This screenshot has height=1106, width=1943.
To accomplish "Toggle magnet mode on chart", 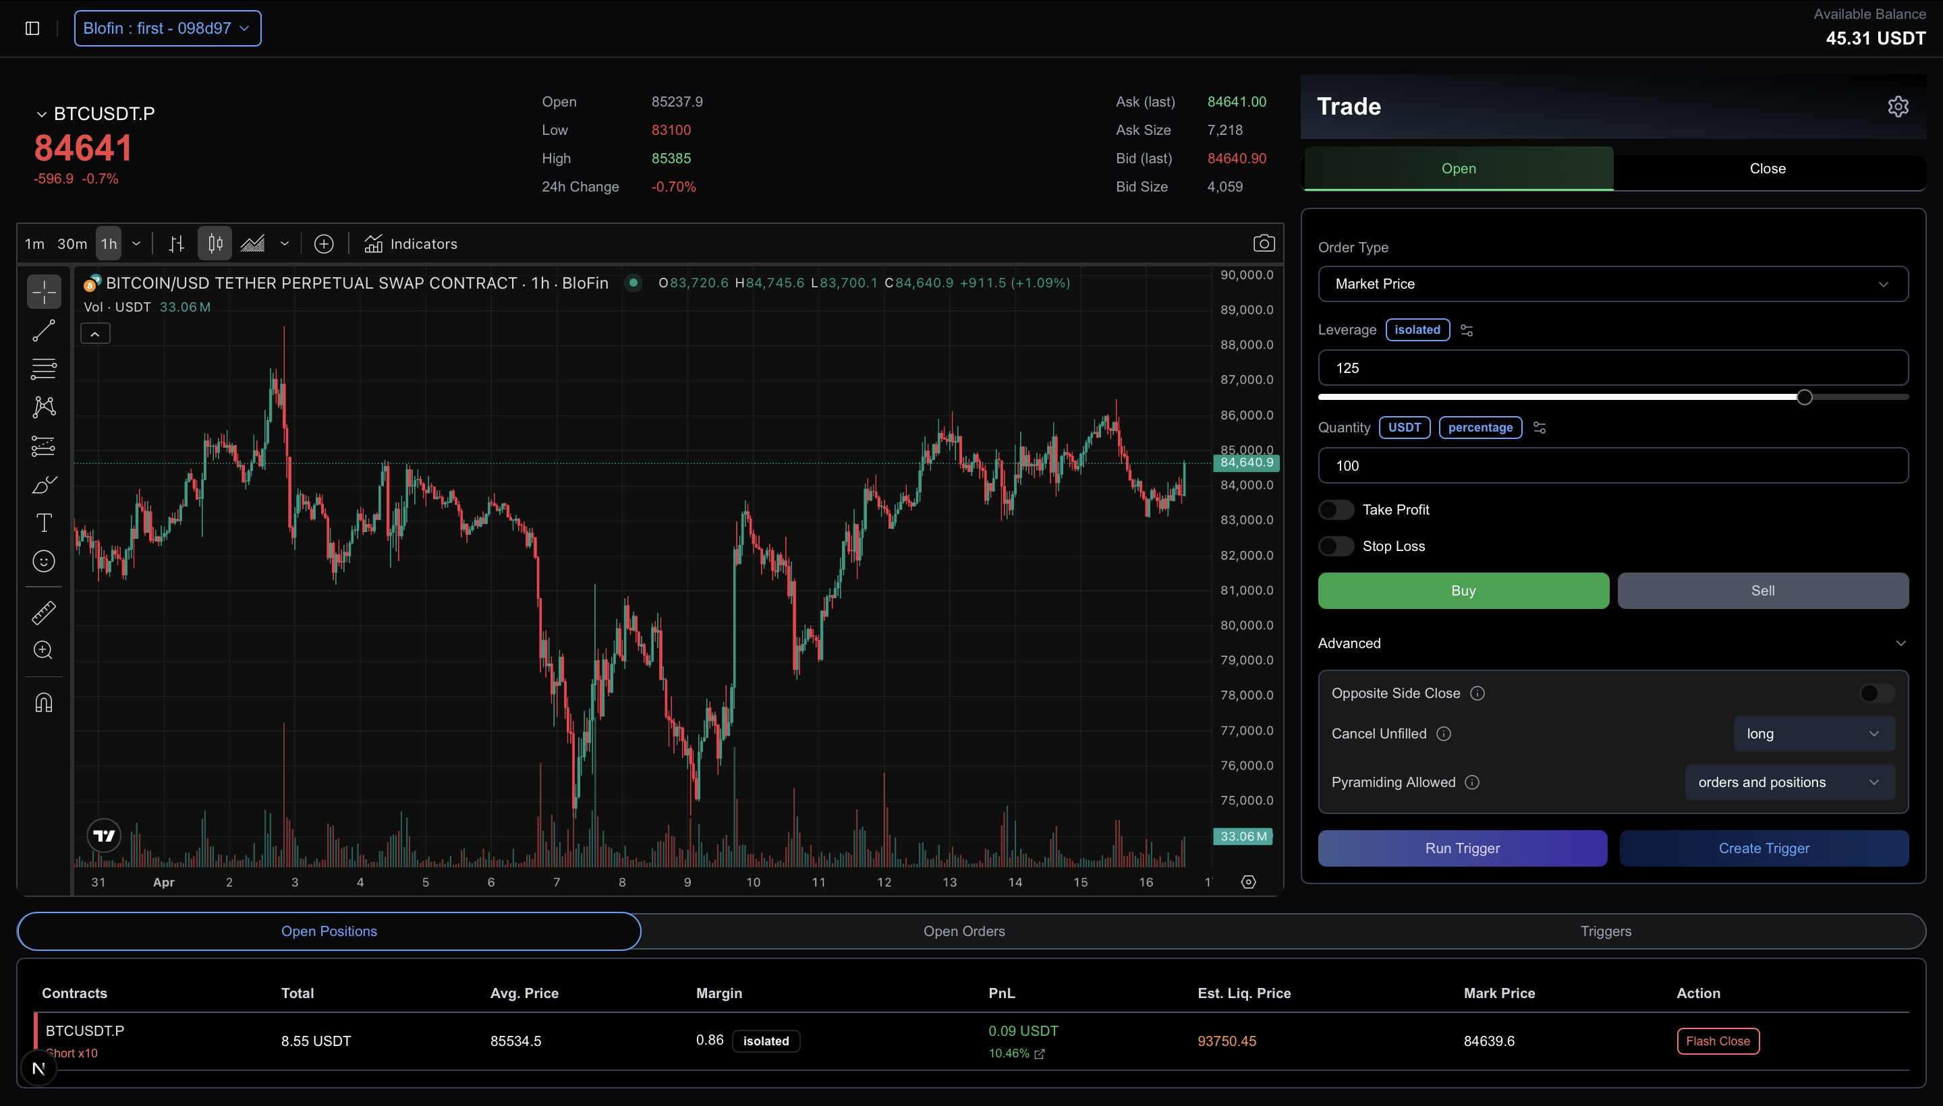I will [44, 702].
